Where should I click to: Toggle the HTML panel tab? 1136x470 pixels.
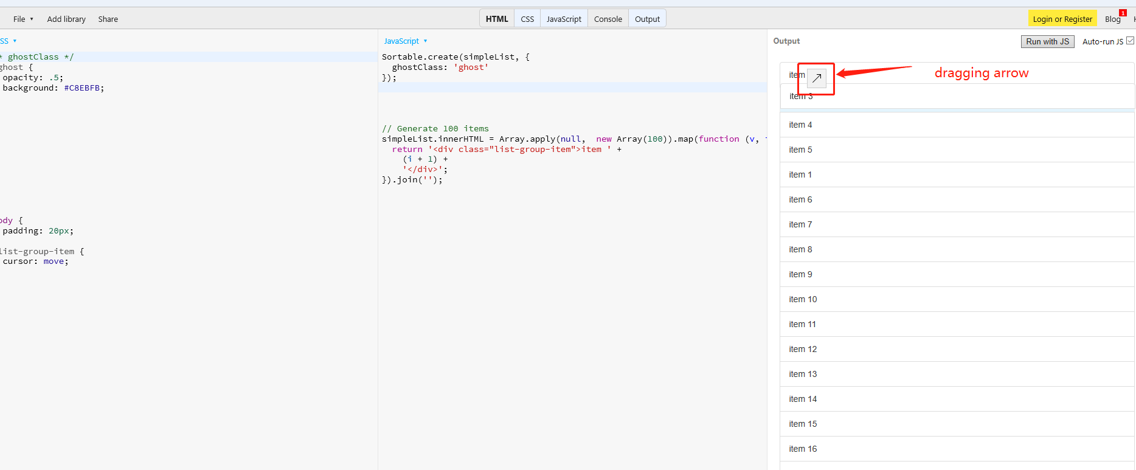[x=497, y=19]
